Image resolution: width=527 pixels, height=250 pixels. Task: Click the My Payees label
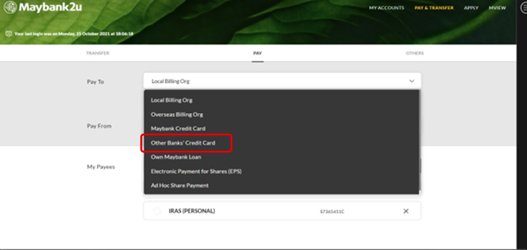click(x=101, y=167)
